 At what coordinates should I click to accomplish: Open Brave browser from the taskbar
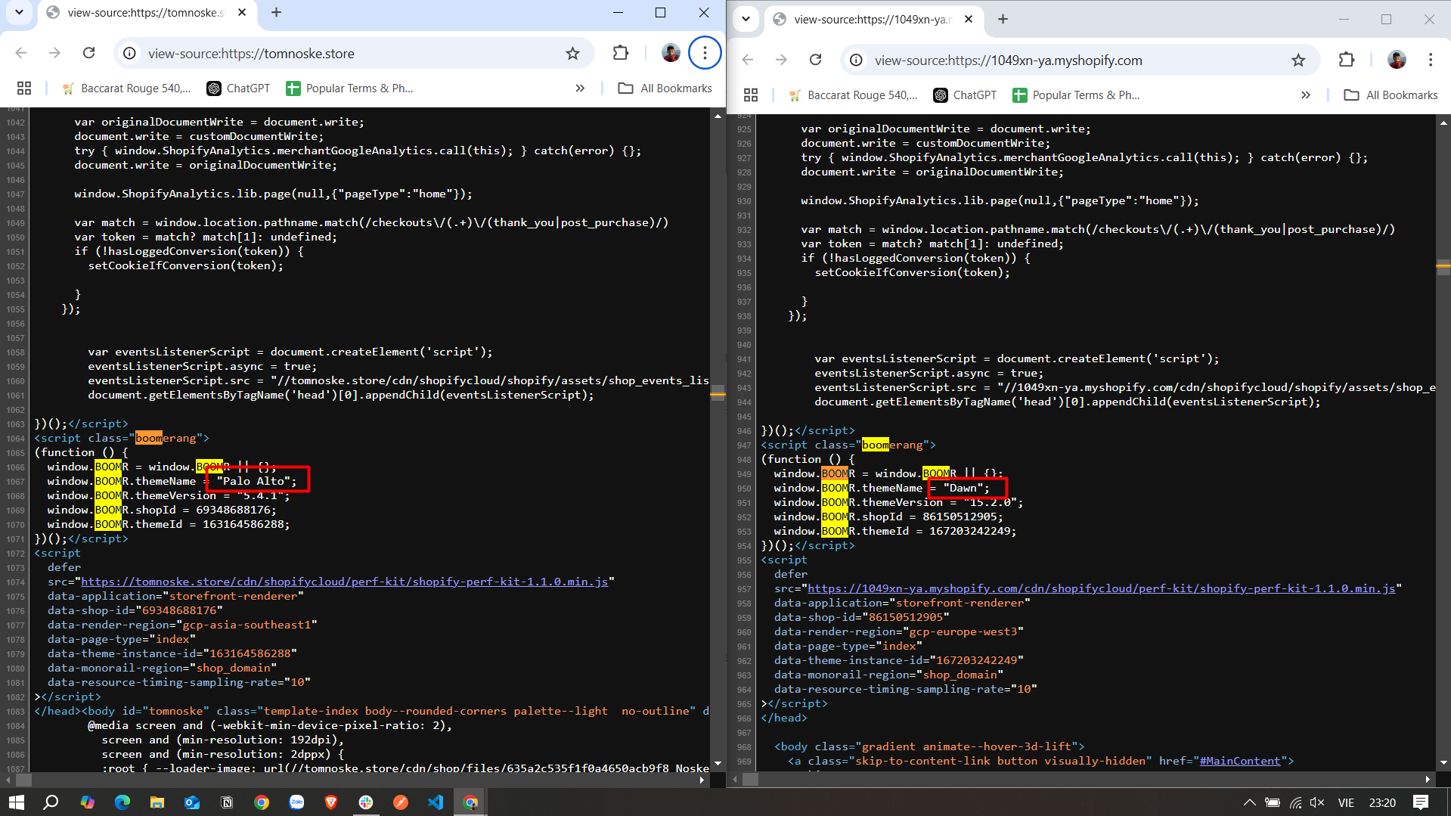(331, 802)
